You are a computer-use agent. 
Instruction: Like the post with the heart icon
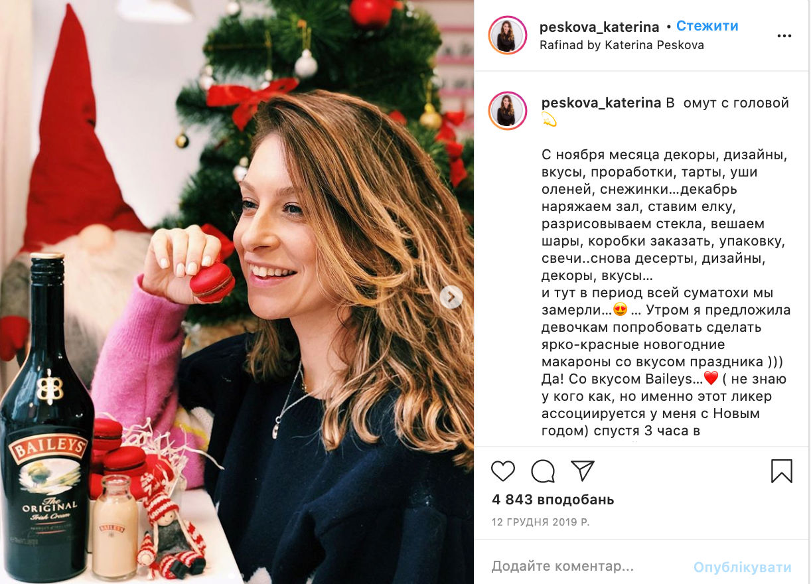pos(503,471)
